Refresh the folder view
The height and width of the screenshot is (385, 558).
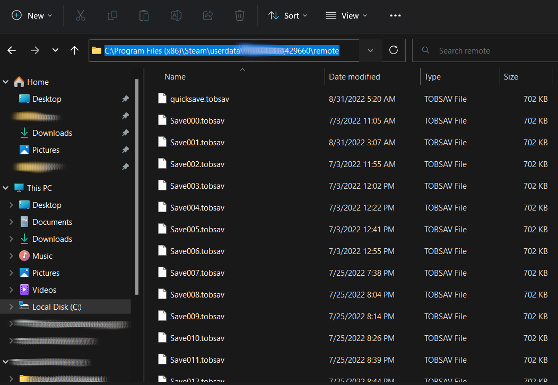(x=394, y=50)
